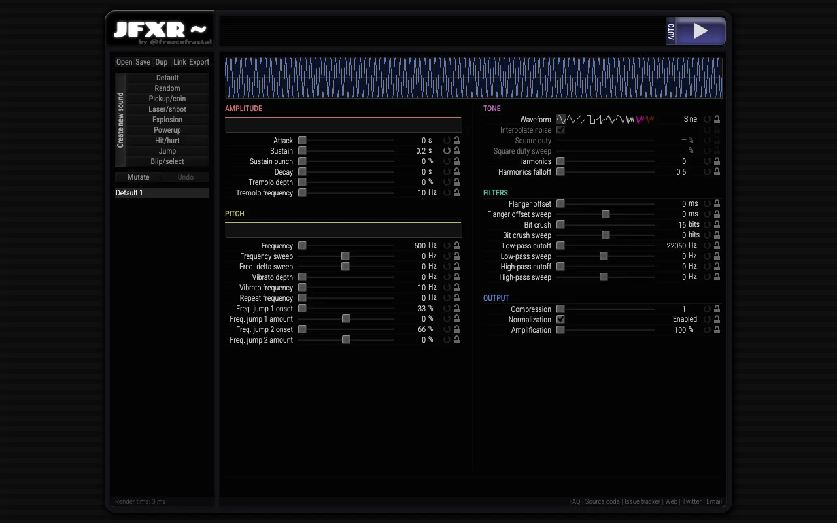Create a new Random sound
The width and height of the screenshot is (837, 523).
(167, 88)
